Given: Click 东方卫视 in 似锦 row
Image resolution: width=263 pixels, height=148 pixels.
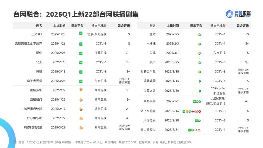Looking at the screenshot, I should click(220, 53).
